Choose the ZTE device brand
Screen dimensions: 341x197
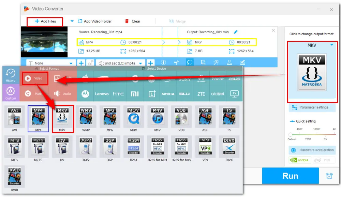pyautogui.click(x=201, y=94)
